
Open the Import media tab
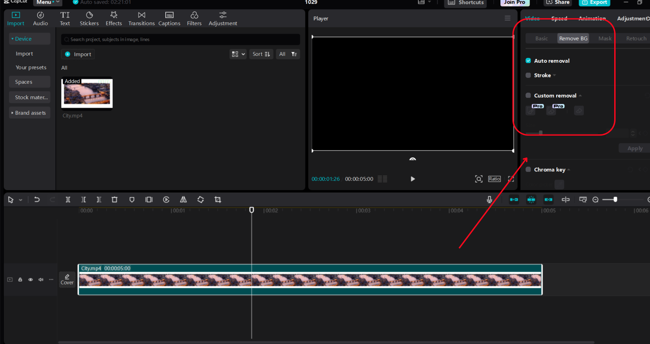(16, 19)
